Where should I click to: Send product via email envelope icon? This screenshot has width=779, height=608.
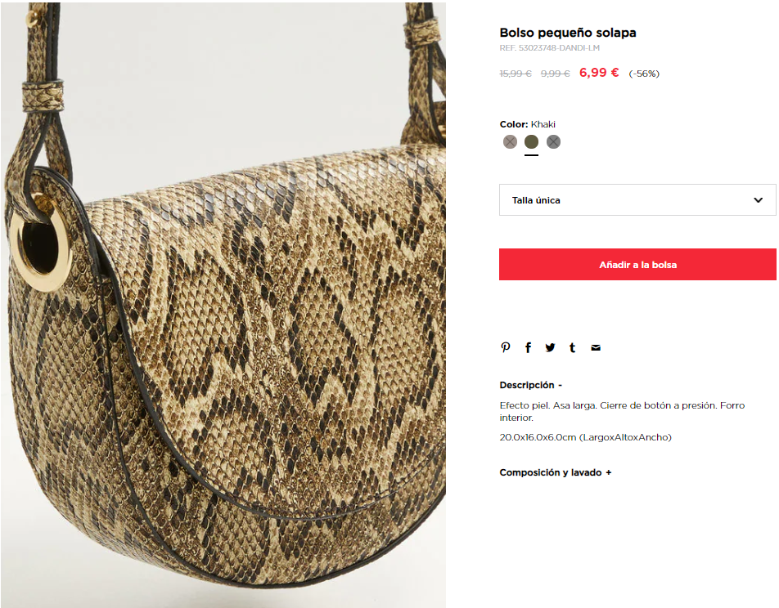click(596, 348)
